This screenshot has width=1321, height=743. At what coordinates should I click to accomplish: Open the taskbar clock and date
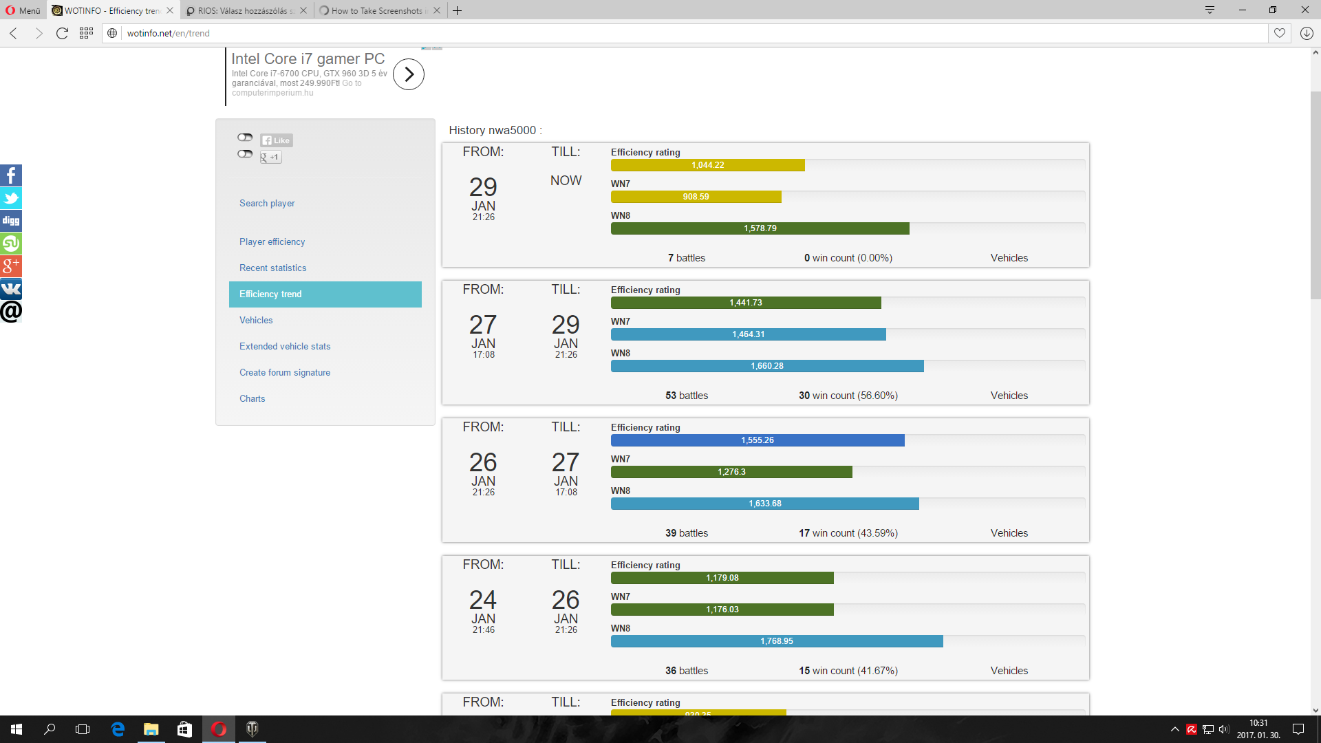1258,729
